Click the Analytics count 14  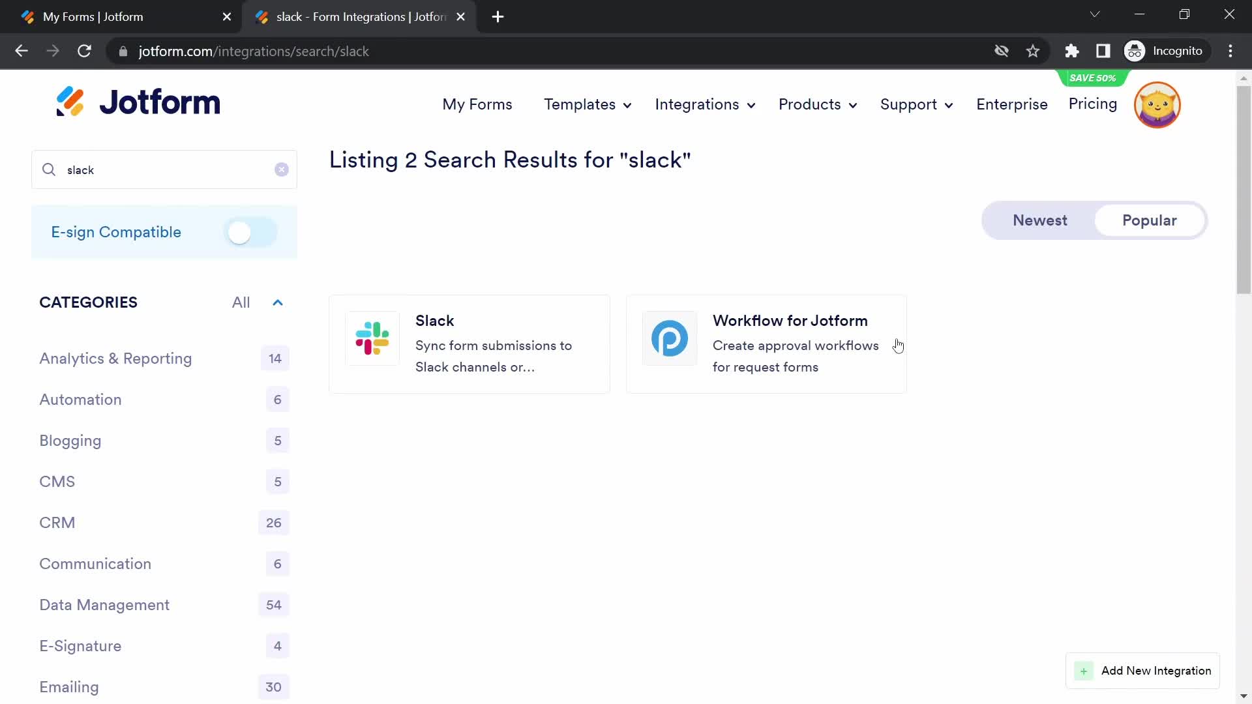(x=275, y=359)
